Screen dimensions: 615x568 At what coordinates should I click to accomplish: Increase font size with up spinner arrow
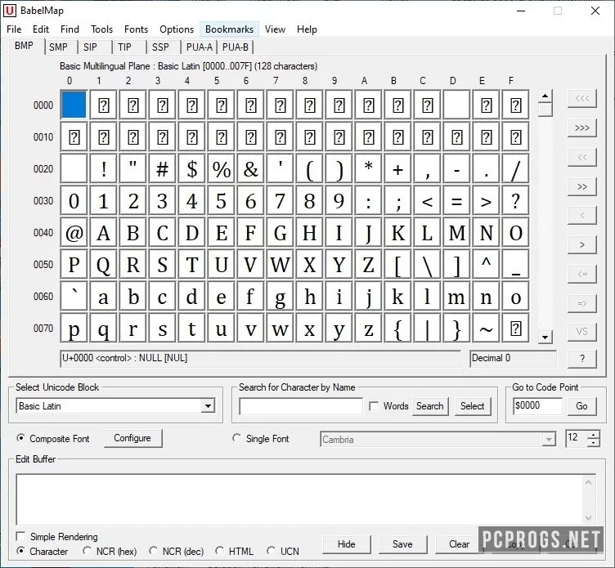coord(594,435)
